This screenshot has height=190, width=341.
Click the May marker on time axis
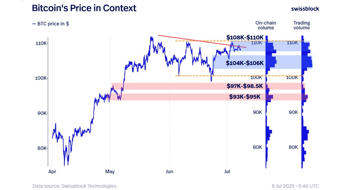coord(110,172)
